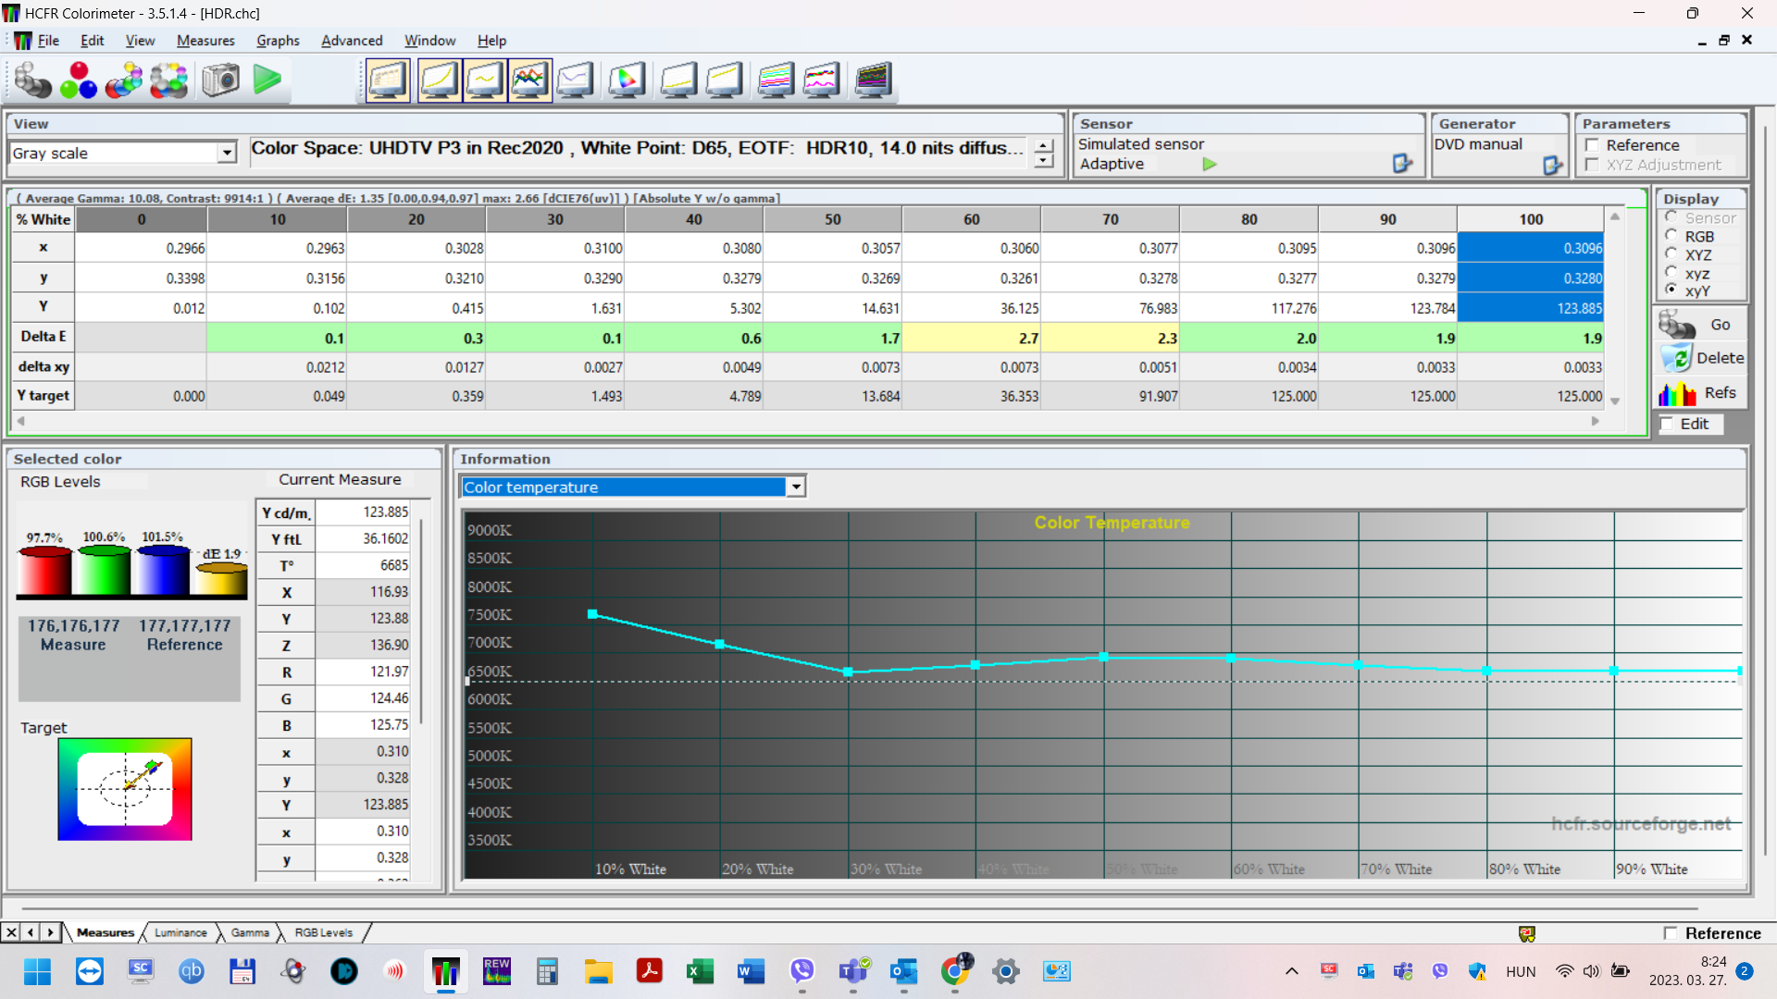Check the Edit checkbox

tap(1668, 424)
